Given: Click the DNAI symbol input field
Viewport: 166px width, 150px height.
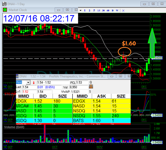Looking at the screenshot, I should tap(20, 82).
